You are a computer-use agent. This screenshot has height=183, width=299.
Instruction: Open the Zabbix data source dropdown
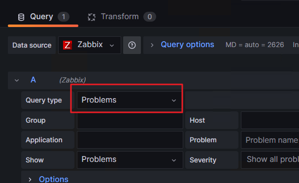(90, 45)
